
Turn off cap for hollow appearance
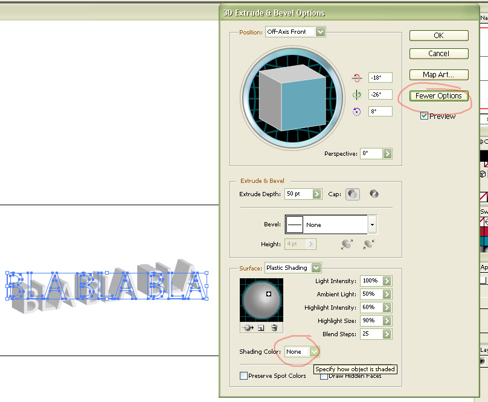coord(374,194)
